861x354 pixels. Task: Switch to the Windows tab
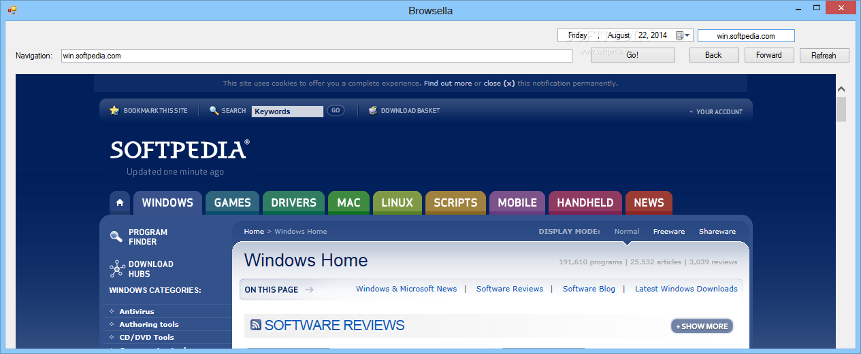[x=167, y=202]
